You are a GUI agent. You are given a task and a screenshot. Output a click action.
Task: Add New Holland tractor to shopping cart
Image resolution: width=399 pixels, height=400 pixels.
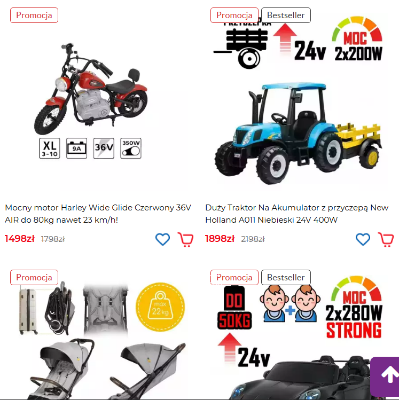(x=386, y=240)
